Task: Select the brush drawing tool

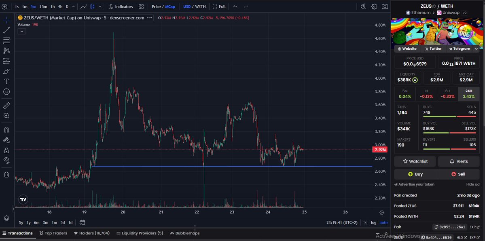Action: 6,71
